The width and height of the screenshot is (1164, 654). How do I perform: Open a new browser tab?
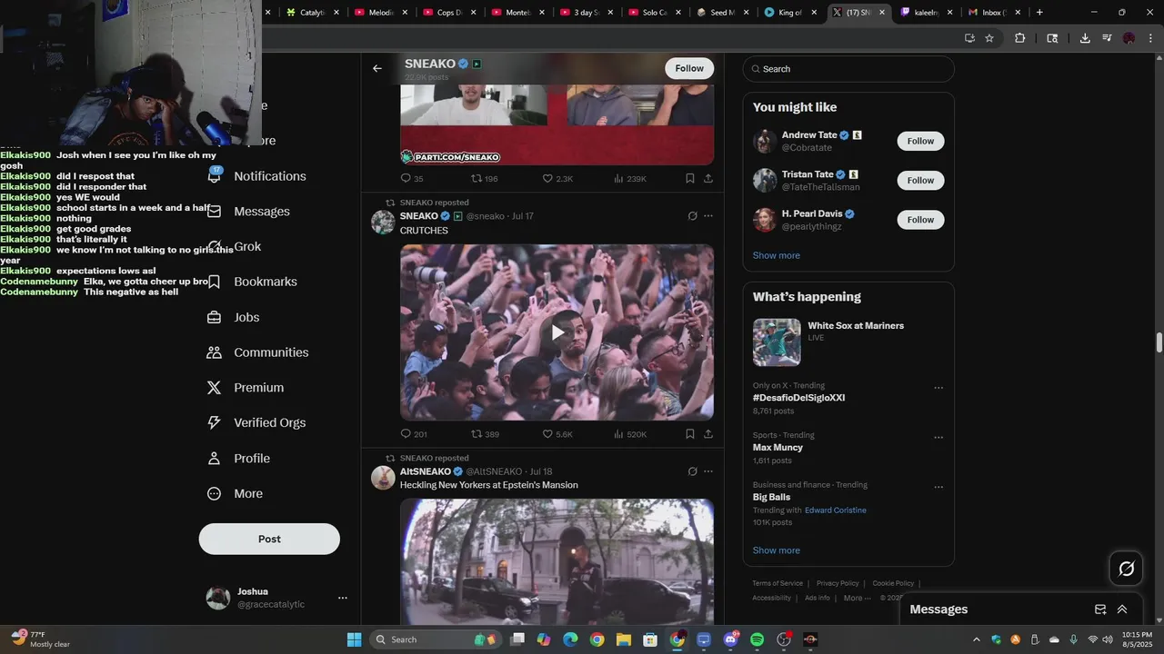coord(1039,13)
